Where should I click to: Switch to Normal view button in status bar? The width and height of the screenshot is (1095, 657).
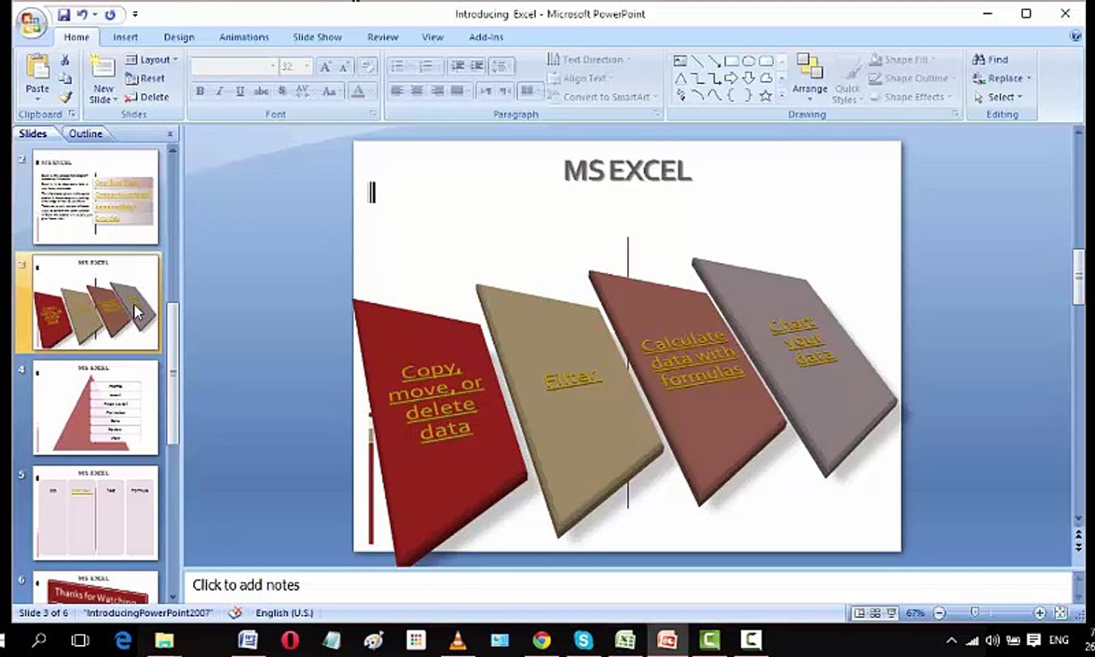[x=859, y=613]
